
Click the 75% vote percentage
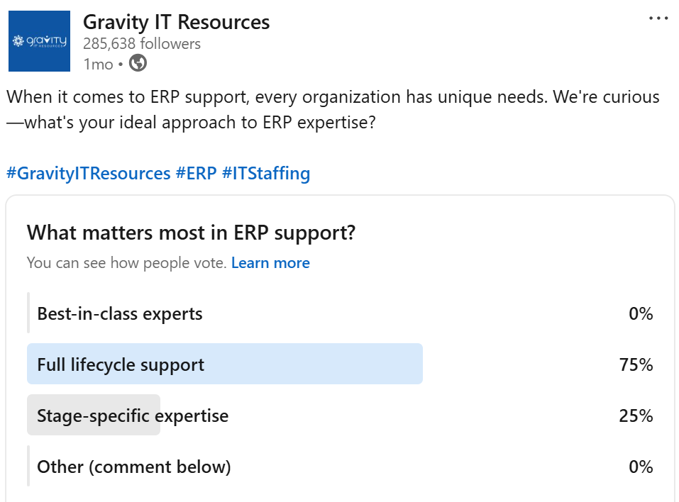(x=636, y=364)
